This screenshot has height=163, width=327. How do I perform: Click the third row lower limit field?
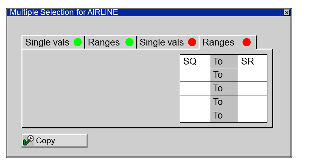pos(195,89)
